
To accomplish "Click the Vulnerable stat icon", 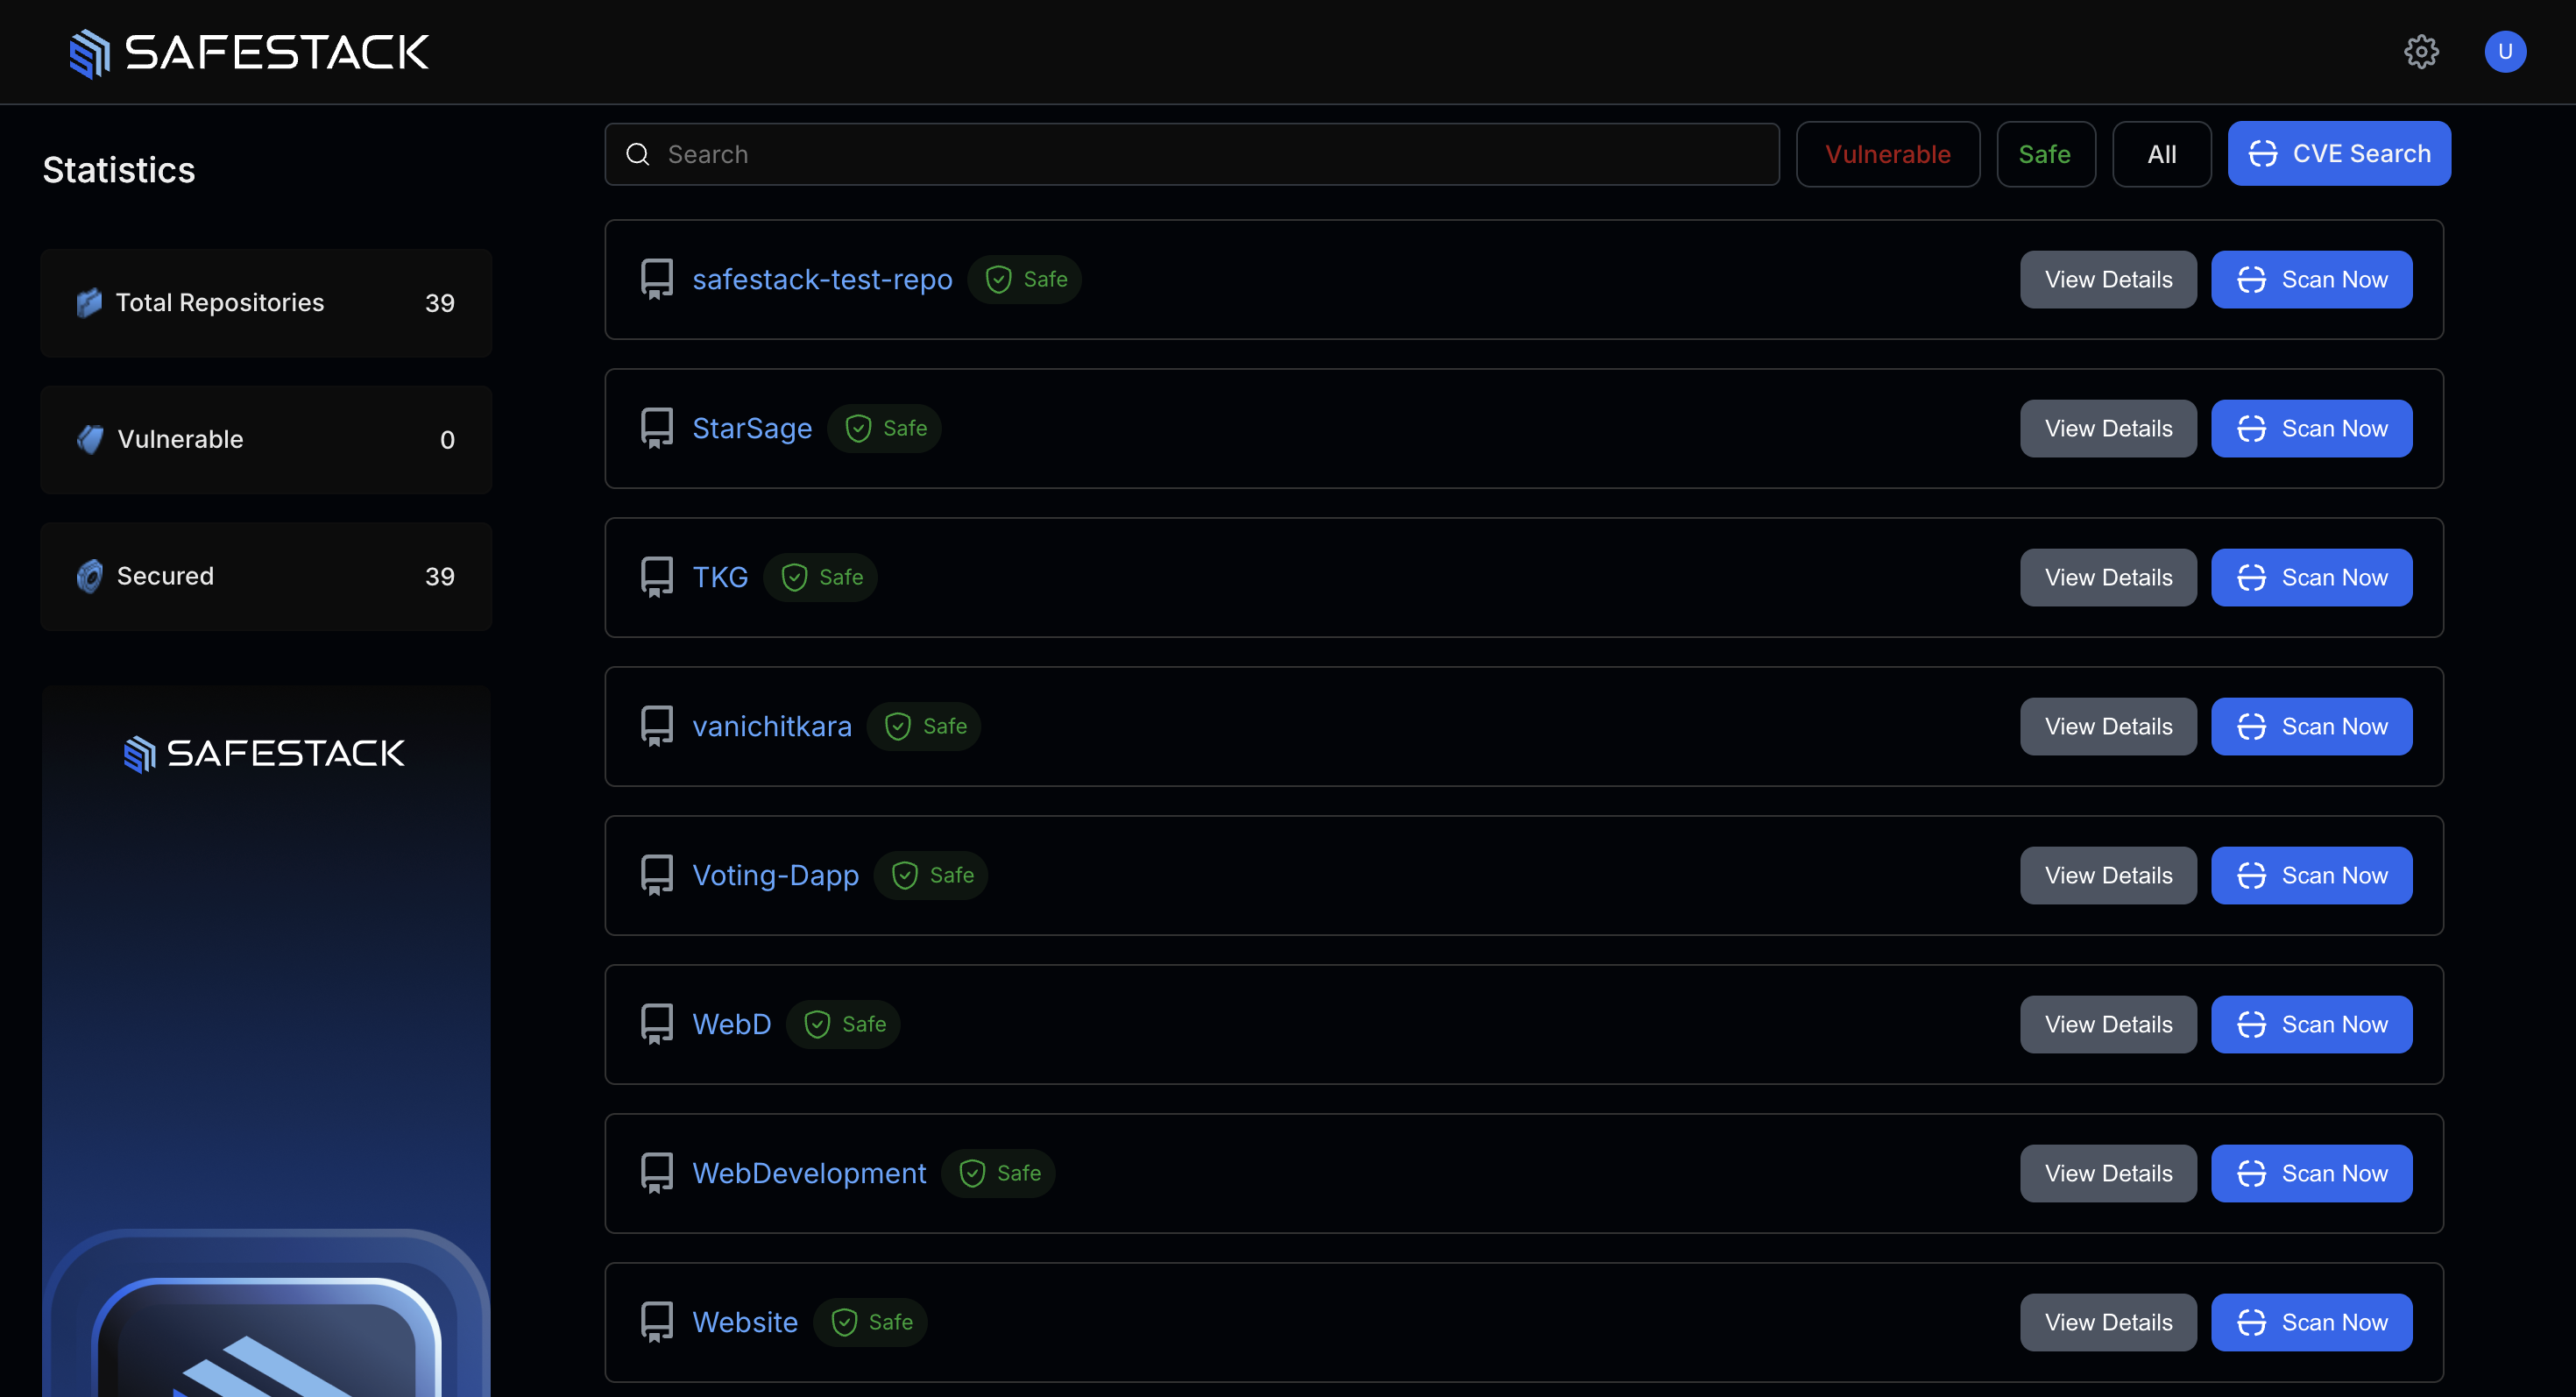I will (x=90, y=439).
